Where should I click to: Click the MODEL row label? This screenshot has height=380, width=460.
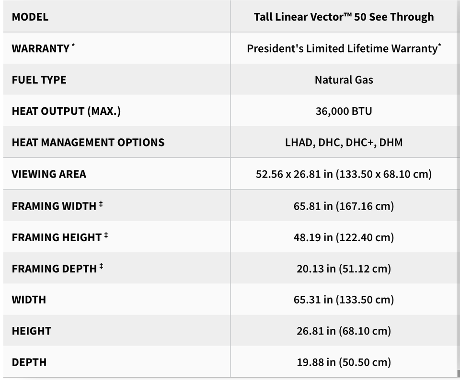tap(30, 17)
